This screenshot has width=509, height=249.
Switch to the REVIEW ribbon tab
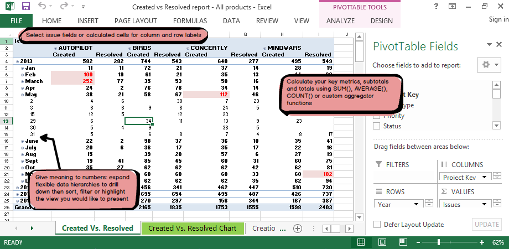267,21
